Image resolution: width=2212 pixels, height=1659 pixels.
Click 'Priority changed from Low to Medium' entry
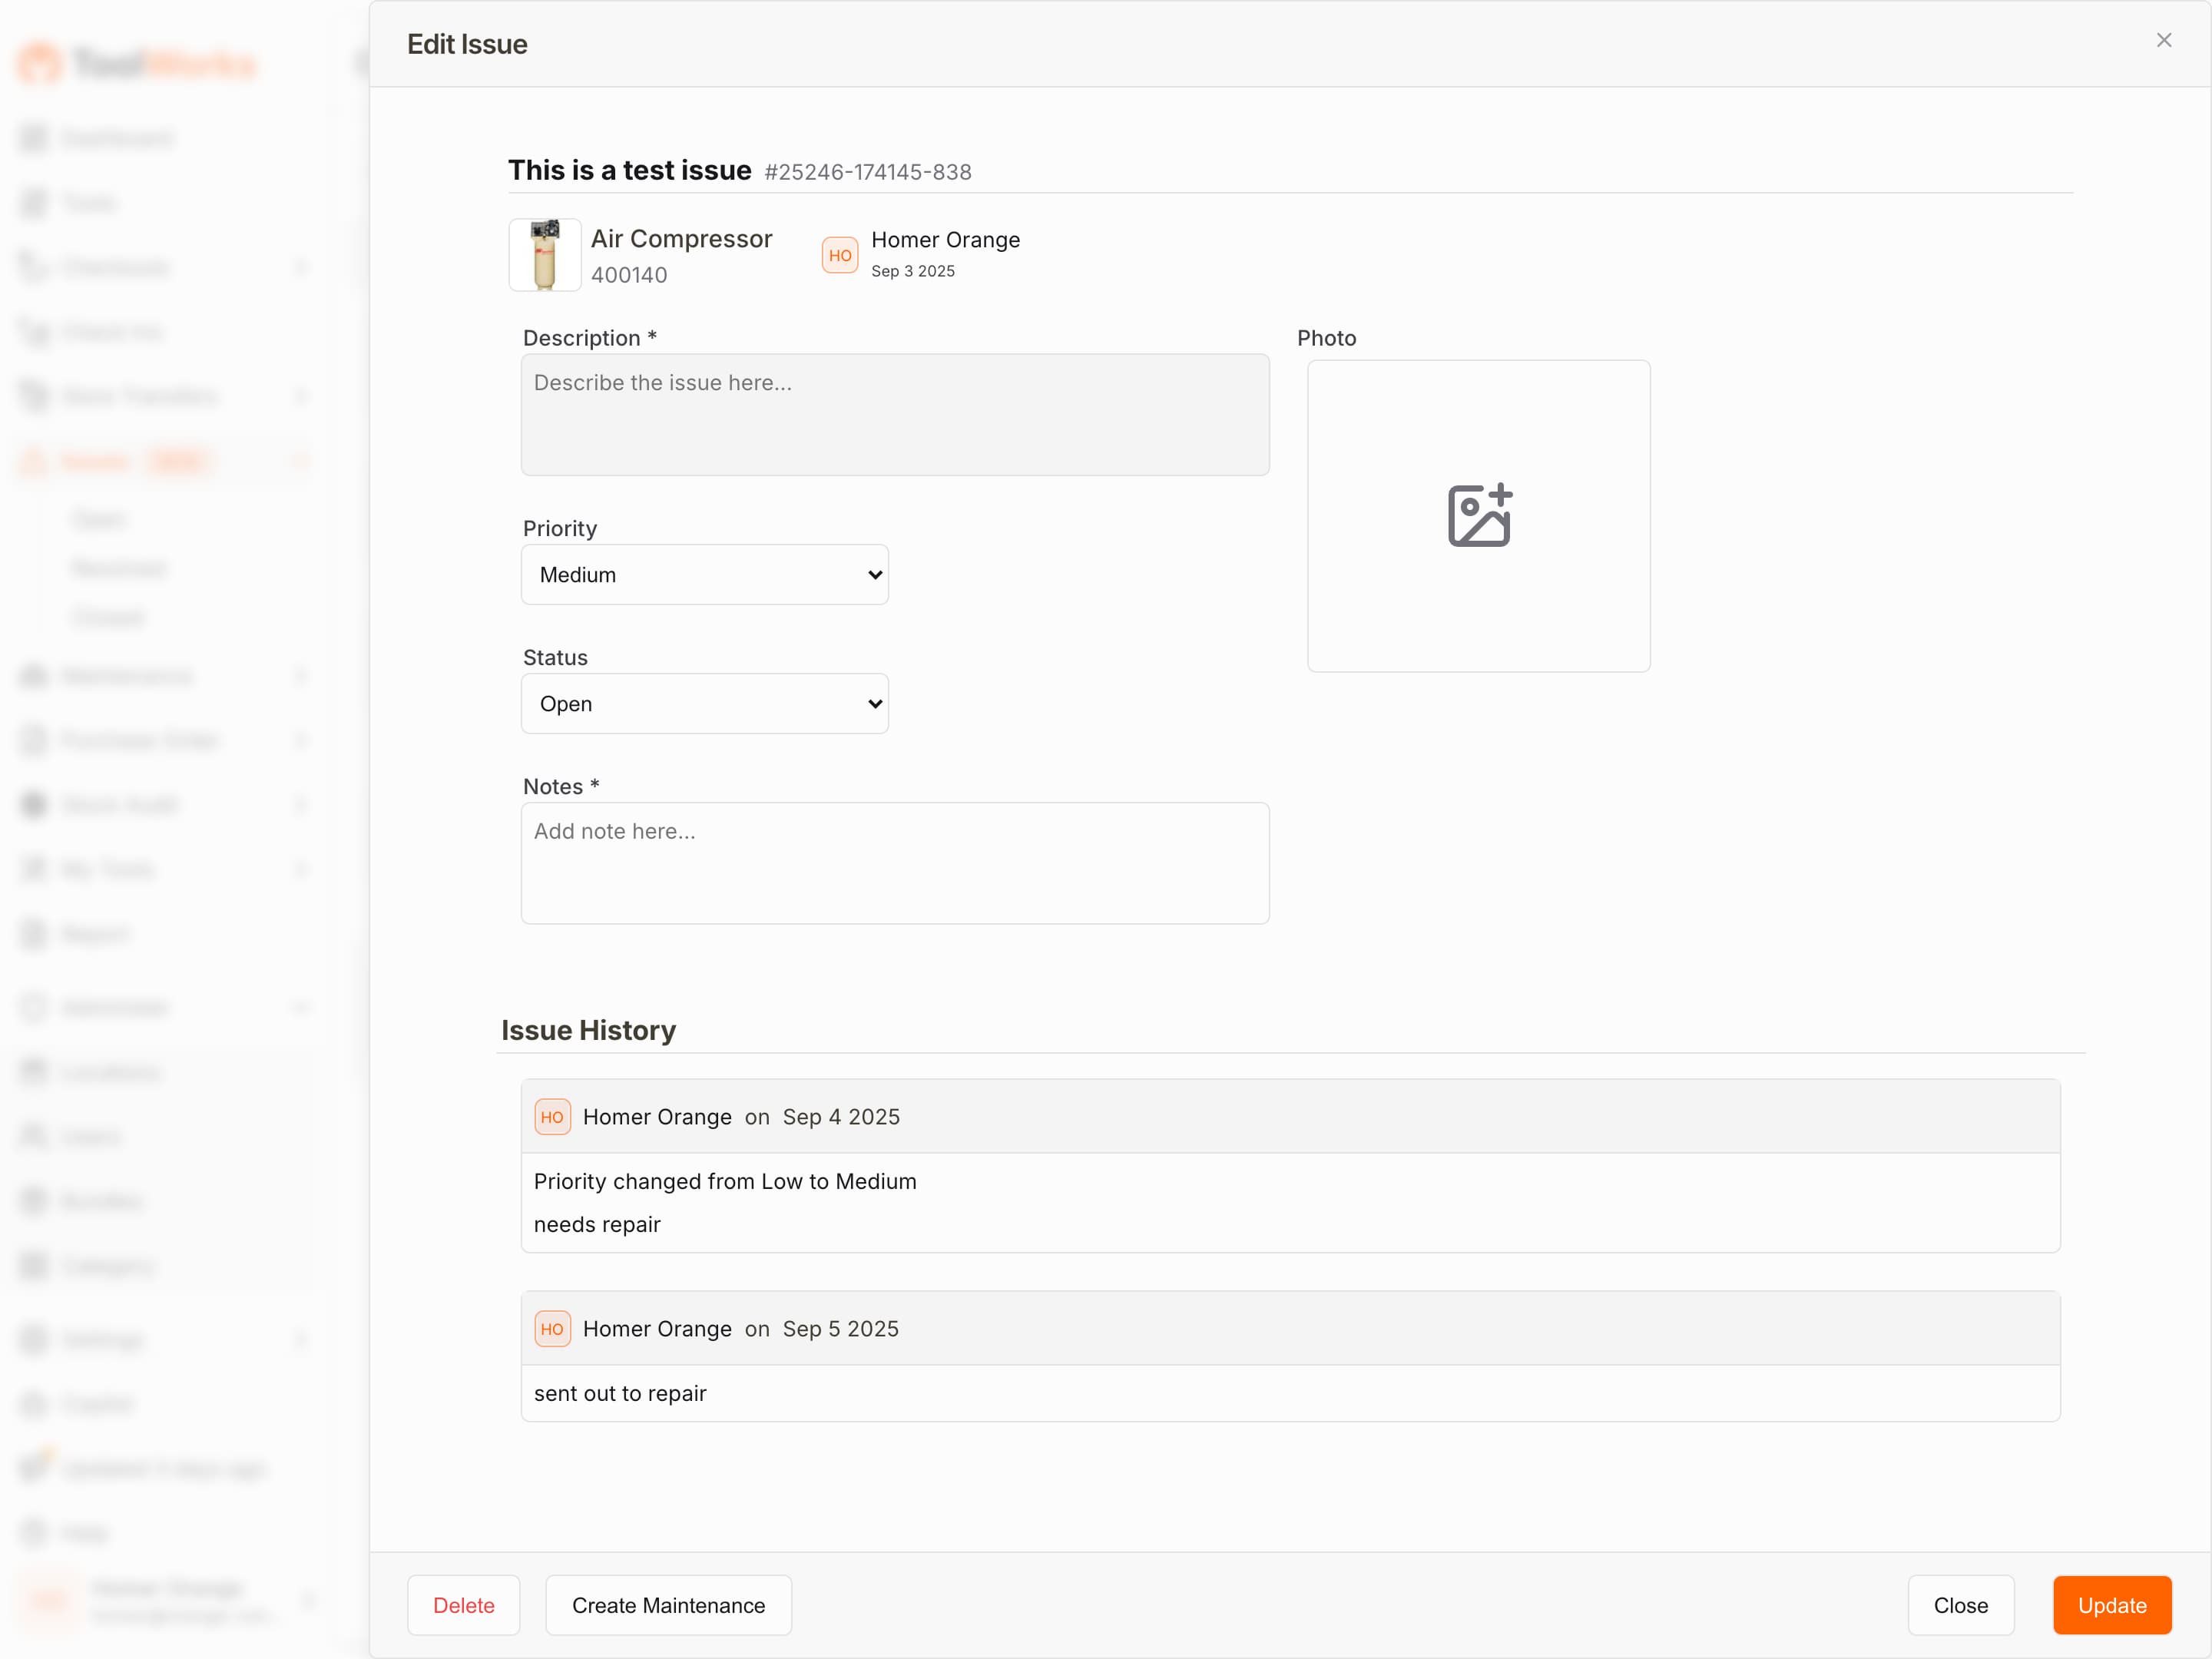coord(725,1181)
